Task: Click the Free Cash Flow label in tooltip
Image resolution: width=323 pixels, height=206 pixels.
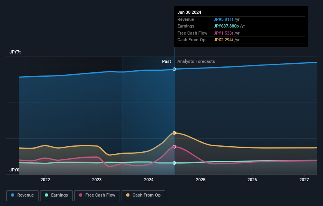Action: (192, 33)
